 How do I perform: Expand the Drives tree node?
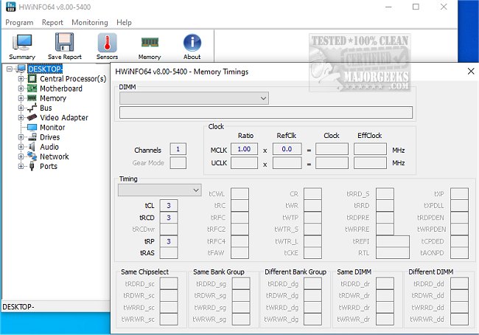21,137
